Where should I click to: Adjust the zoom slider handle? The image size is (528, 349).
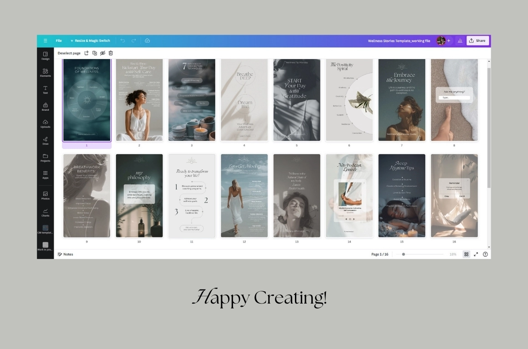(403, 254)
